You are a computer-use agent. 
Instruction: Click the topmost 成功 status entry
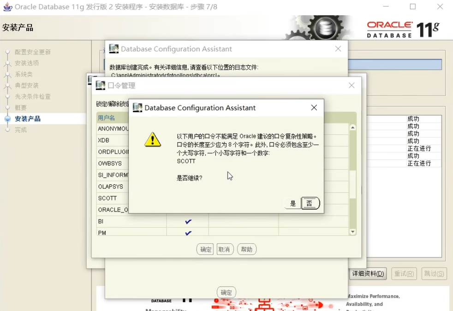pyautogui.click(x=413, y=118)
